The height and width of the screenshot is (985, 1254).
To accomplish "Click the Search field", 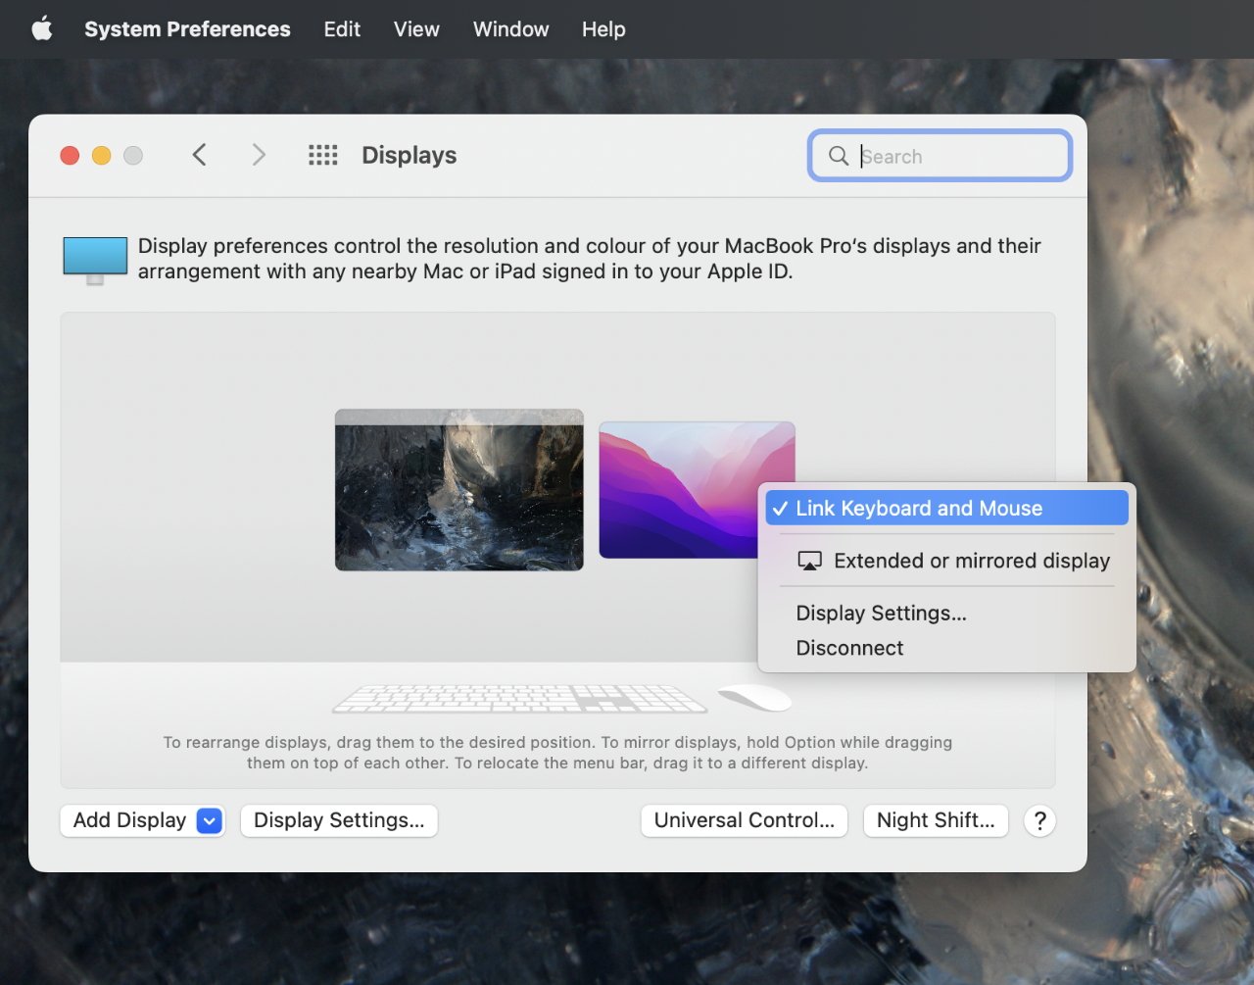I will 940,156.
